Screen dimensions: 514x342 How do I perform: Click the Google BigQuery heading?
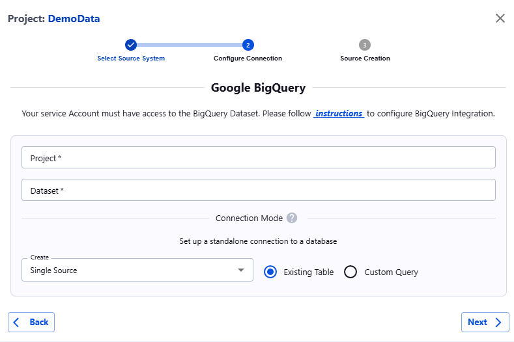point(258,88)
